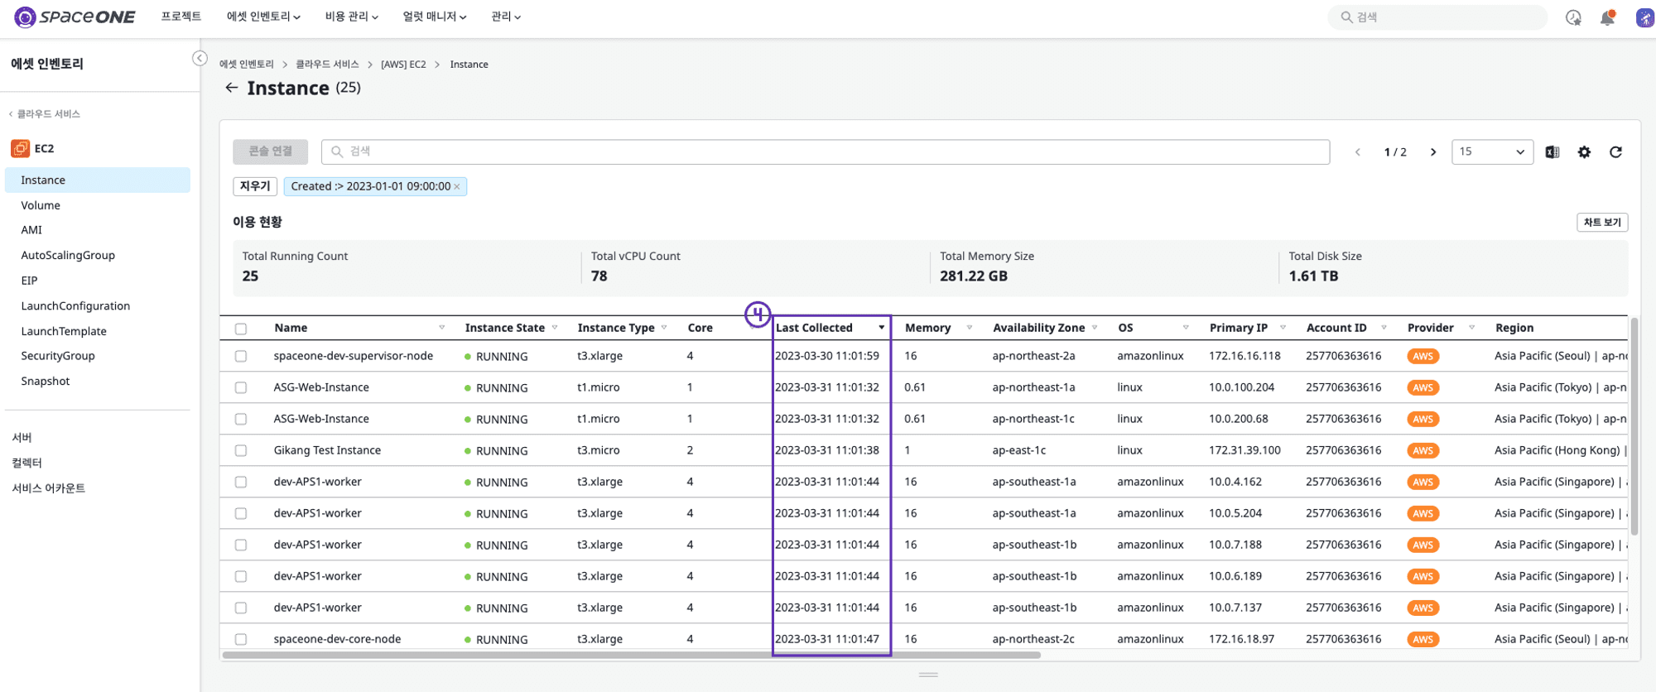Select Volume in the EC2 sidebar

click(41, 205)
